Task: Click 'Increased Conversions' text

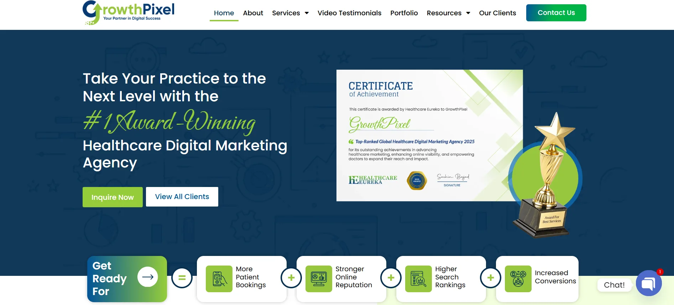Action: [555, 277]
